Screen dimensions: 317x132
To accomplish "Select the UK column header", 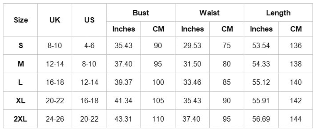I will 55,20.
